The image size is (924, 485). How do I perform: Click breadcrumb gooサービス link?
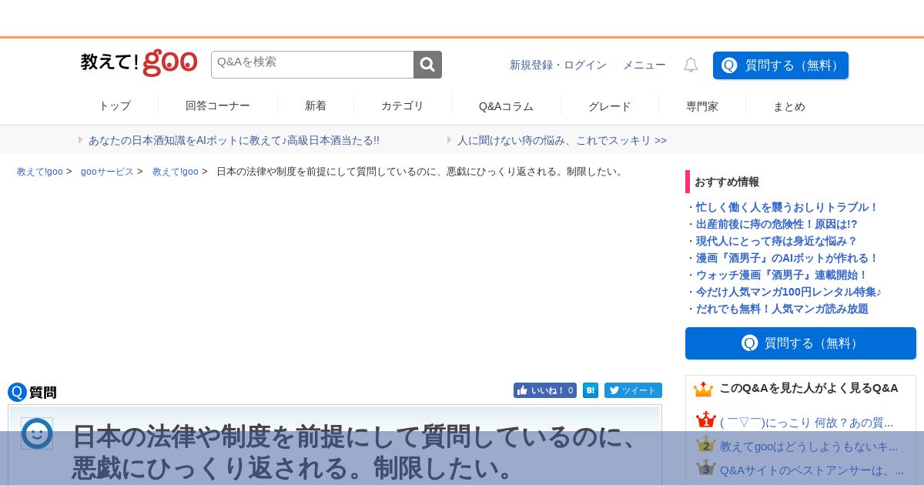(107, 172)
